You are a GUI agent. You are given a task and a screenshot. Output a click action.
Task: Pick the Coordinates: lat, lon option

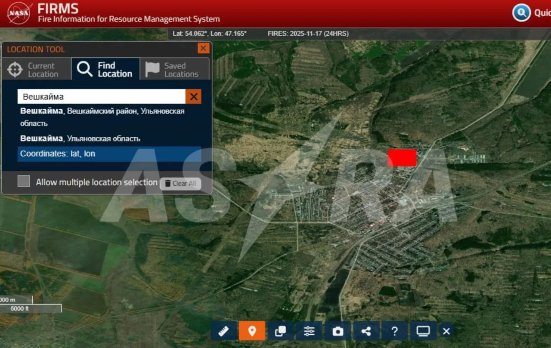[109, 154]
